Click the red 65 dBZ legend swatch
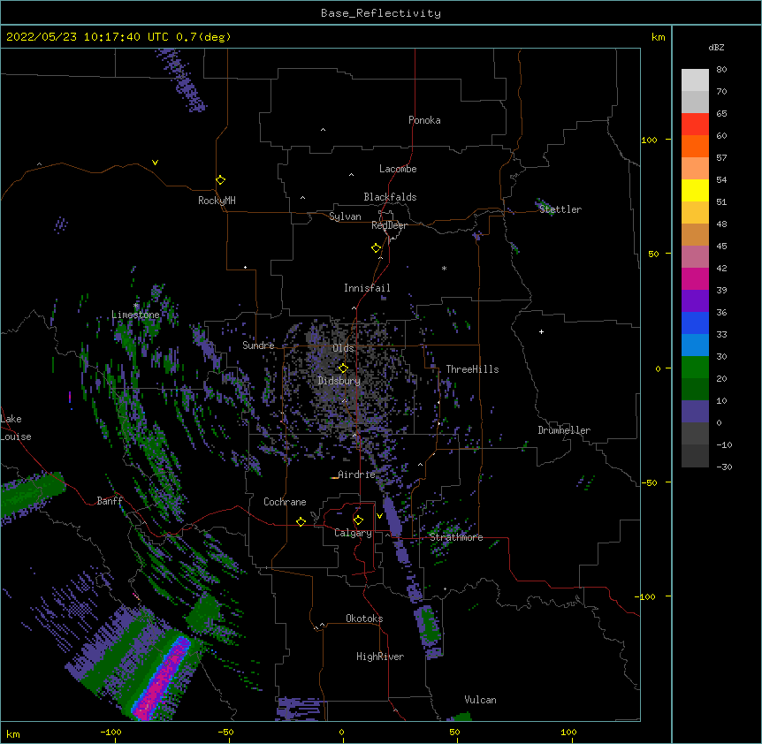Image resolution: width=762 pixels, height=744 pixels. tap(695, 125)
